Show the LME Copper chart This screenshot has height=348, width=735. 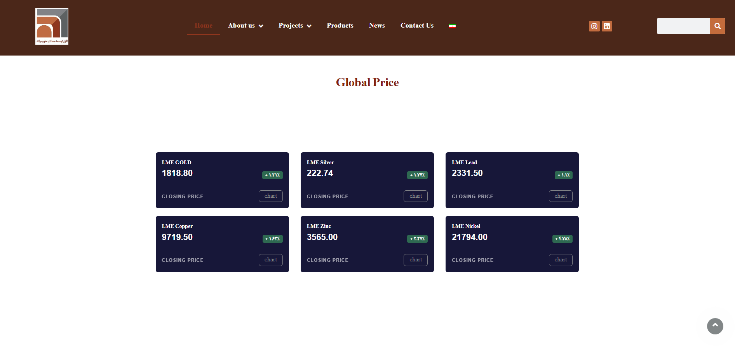tap(271, 260)
